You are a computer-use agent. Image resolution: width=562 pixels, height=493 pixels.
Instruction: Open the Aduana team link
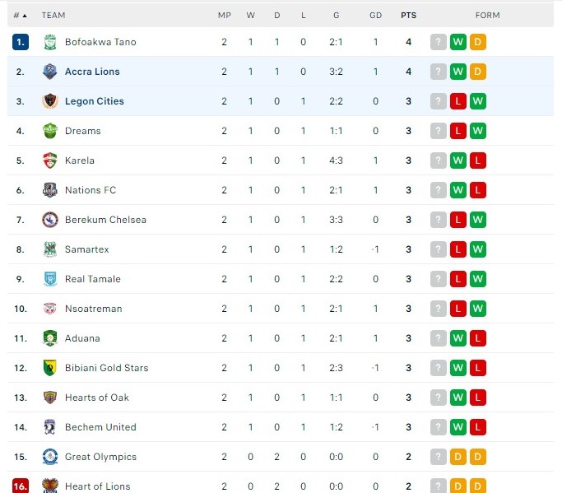tap(82, 338)
